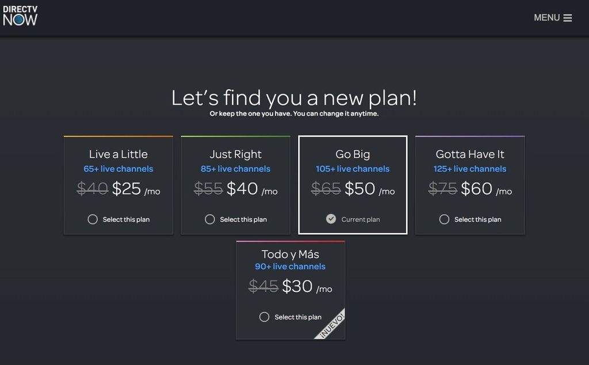Viewport: 589px width, 365px height.
Task: Click the Let's find you a new plan headline
Action: point(294,97)
